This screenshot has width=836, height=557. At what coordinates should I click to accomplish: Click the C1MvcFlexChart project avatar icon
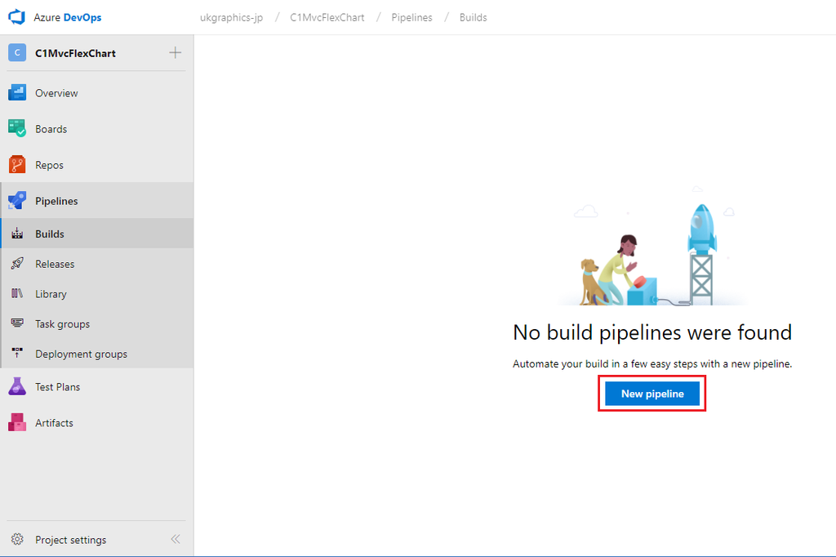(x=17, y=53)
